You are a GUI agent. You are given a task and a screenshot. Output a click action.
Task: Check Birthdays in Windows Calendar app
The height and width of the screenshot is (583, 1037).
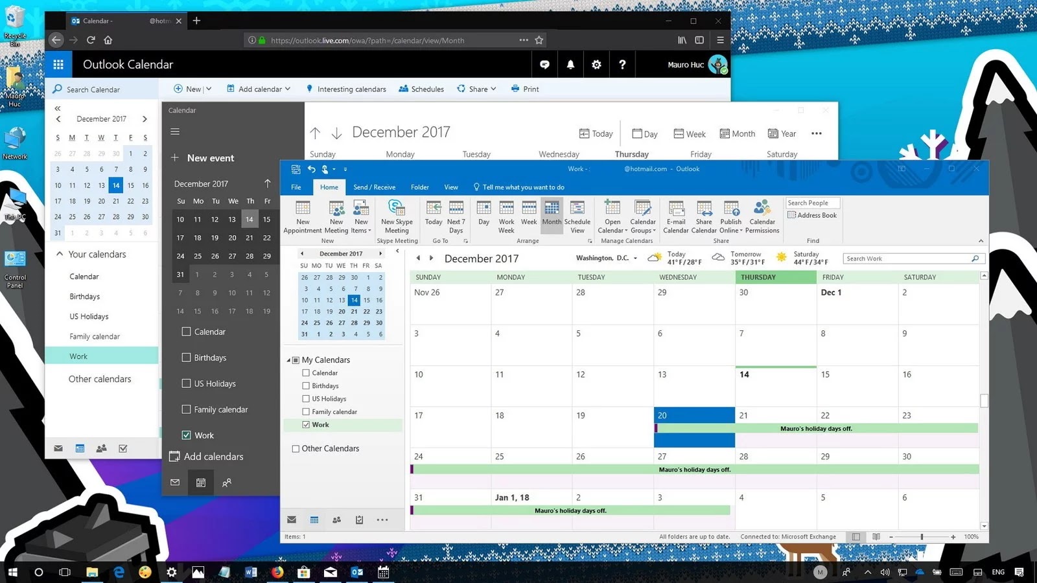point(187,358)
